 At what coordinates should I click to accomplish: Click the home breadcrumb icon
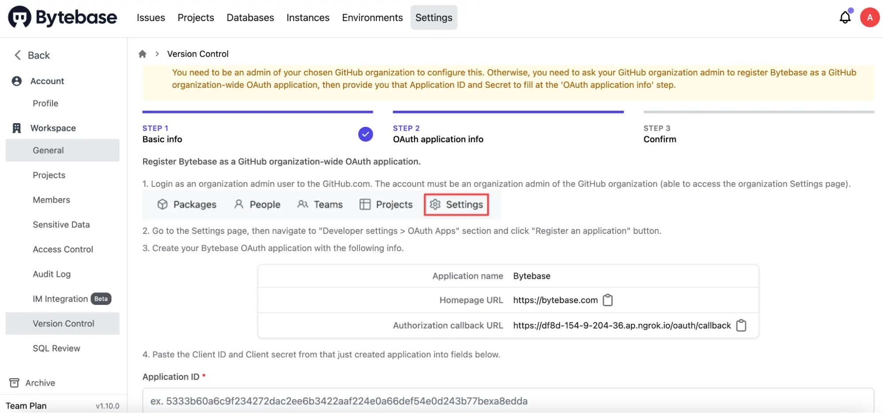(x=142, y=54)
